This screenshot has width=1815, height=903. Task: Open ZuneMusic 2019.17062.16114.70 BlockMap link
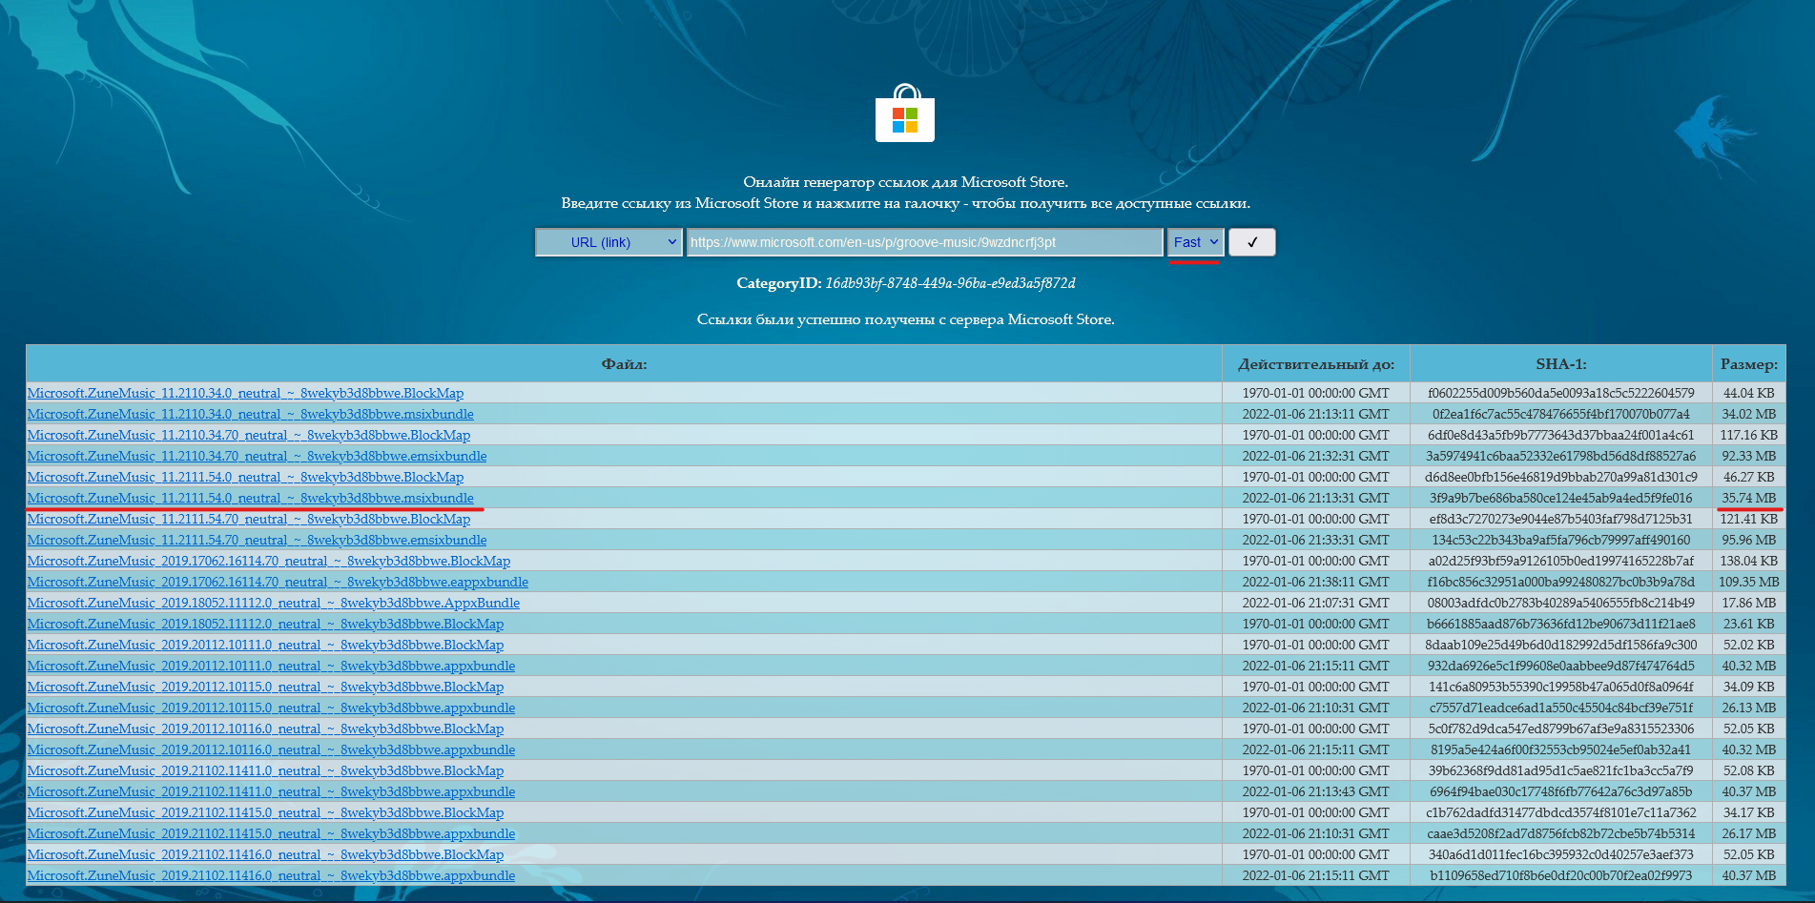269,561
